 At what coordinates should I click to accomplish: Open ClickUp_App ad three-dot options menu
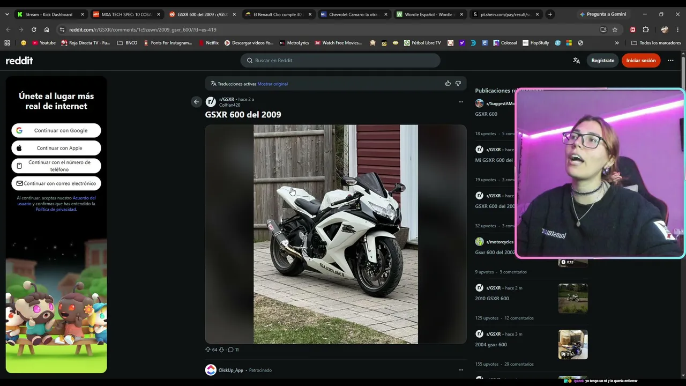coord(460,370)
